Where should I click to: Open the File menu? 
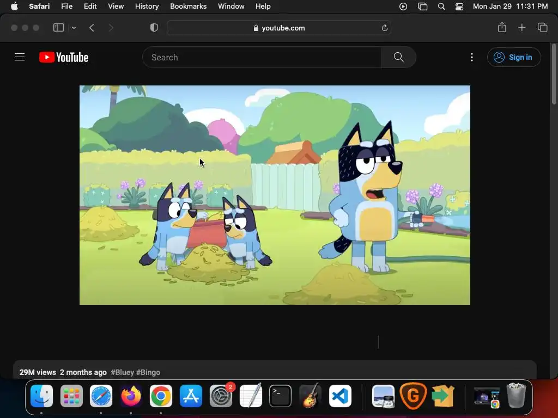point(66,6)
